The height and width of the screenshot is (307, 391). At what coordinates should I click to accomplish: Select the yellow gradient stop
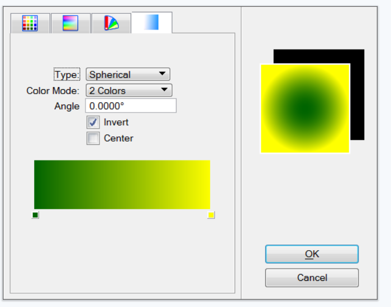pos(211,215)
